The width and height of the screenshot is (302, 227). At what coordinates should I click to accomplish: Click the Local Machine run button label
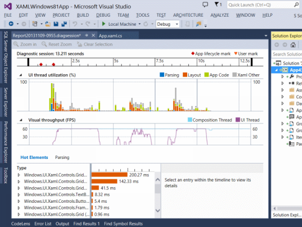click(x=122, y=24)
